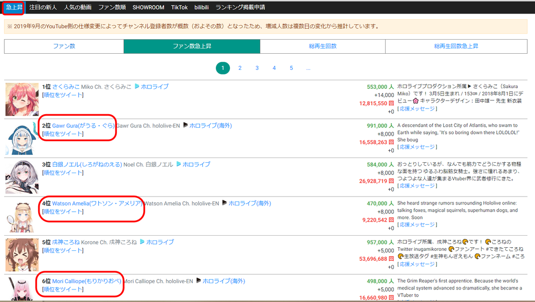Go to pagination page 2
The width and height of the screenshot is (535, 302).
coord(240,68)
